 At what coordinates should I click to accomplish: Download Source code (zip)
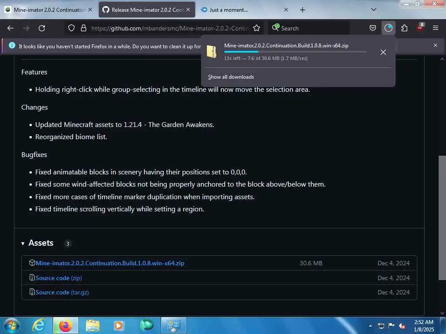pos(59,278)
